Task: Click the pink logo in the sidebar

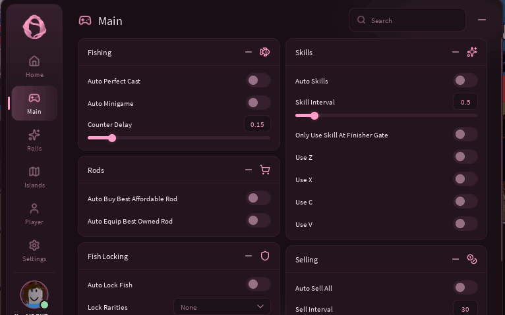Action: tap(34, 27)
